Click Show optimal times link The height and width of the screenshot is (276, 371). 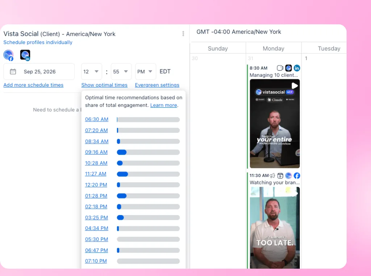point(104,85)
